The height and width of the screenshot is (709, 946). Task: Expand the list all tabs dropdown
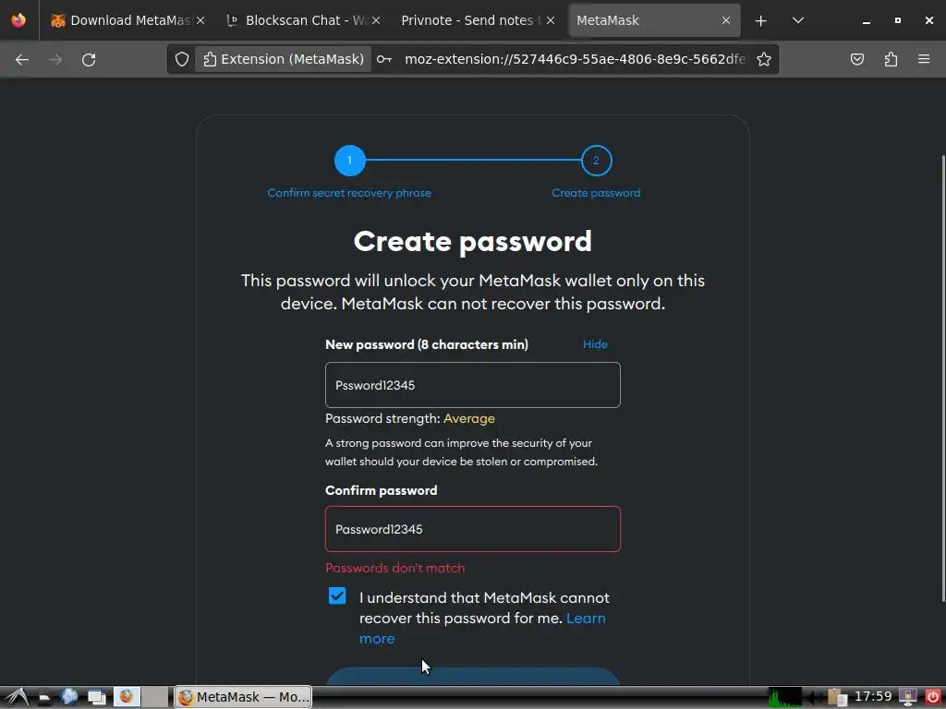point(797,20)
